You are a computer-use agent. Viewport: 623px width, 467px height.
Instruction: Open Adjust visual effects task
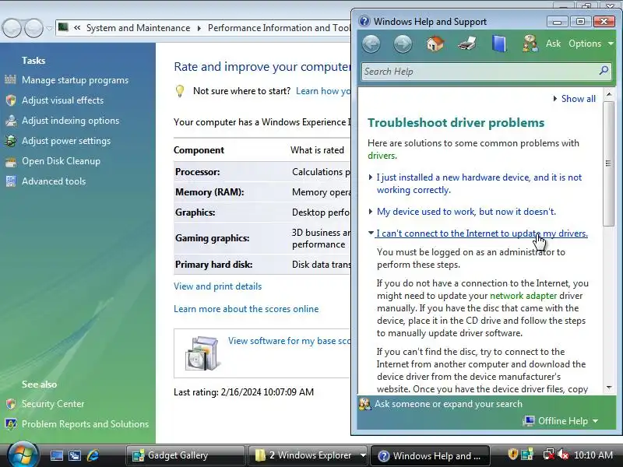tap(62, 100)
